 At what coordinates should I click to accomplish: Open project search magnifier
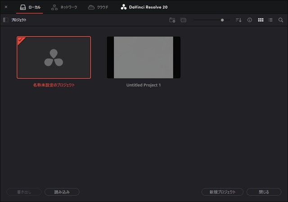281,20
